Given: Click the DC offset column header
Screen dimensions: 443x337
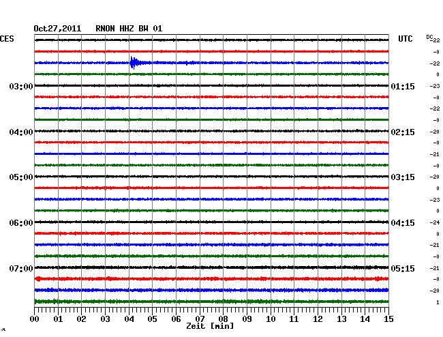Looking at the screenshot, I should click(x=429, y=38).
